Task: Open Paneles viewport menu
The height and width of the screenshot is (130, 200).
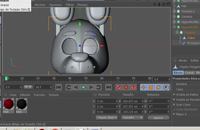Action: pos(82,5)
